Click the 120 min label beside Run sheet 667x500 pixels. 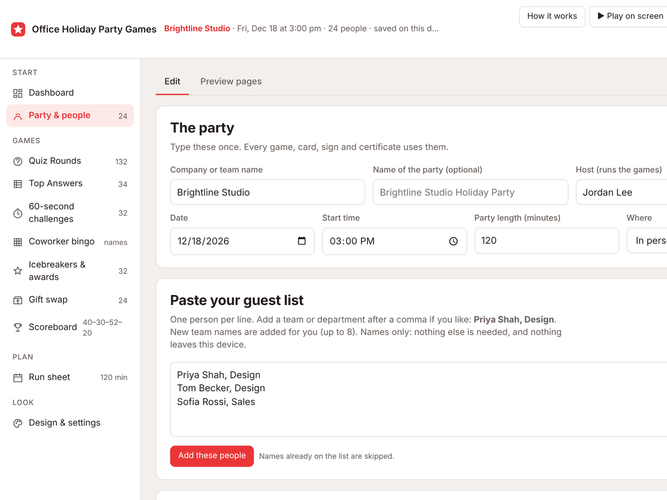tap(114, 378)
